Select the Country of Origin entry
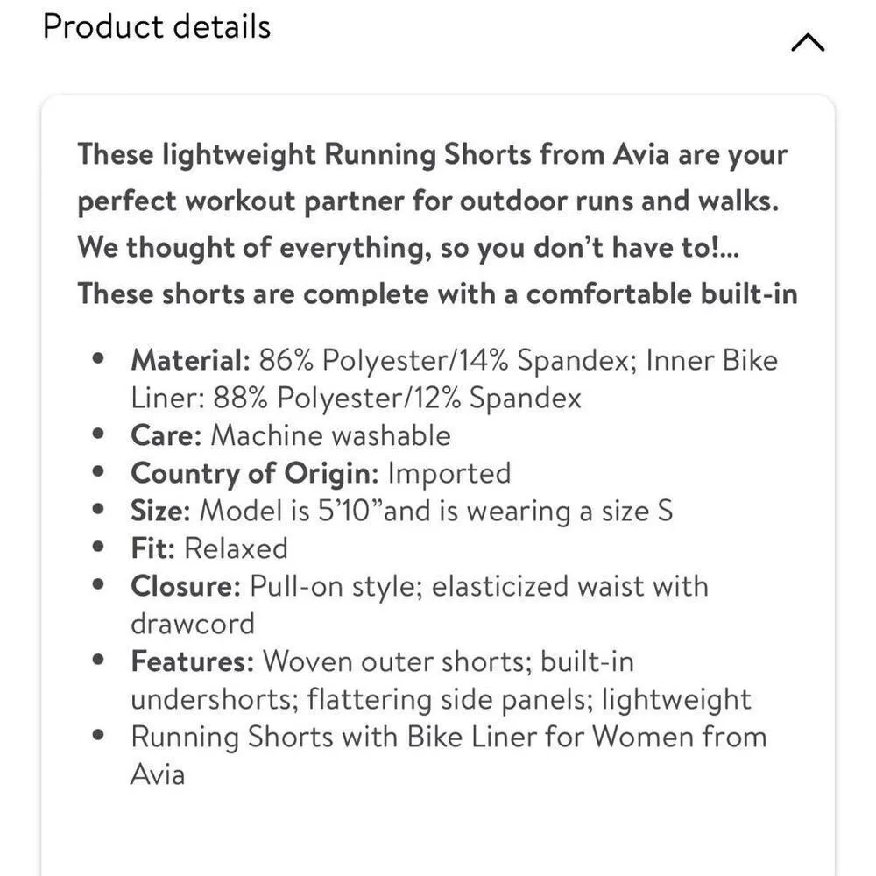 (x=320, y=472)
